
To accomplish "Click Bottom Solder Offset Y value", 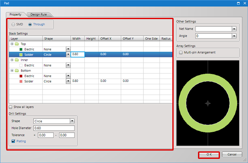I will pos(126,81).
